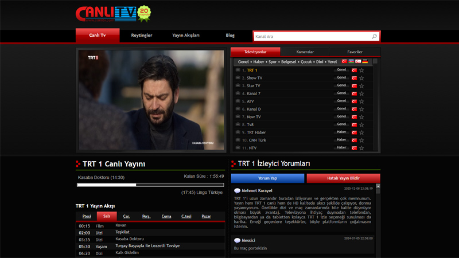The image size is (459, 258).
Task: Filter channels by Northern Cyprus flag
Action: [358, 61]
